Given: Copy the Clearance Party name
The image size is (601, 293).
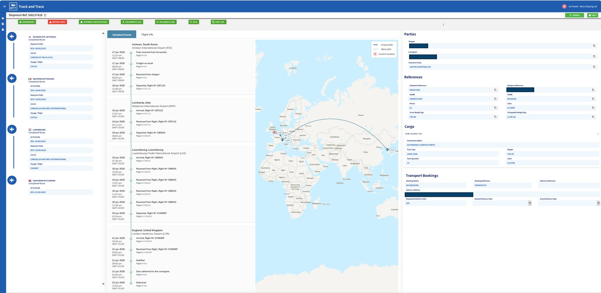Looking at the screenshot, I should pyautogui.click(x=594, y=67).
